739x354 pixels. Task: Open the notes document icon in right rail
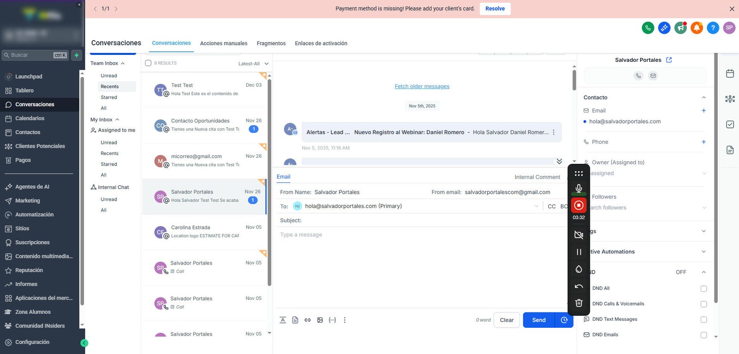pos(730,150)
